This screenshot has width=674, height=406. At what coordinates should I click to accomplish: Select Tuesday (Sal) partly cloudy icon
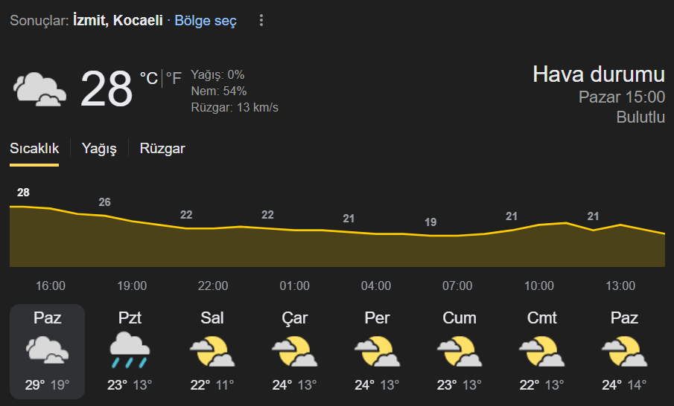point(212,352)
